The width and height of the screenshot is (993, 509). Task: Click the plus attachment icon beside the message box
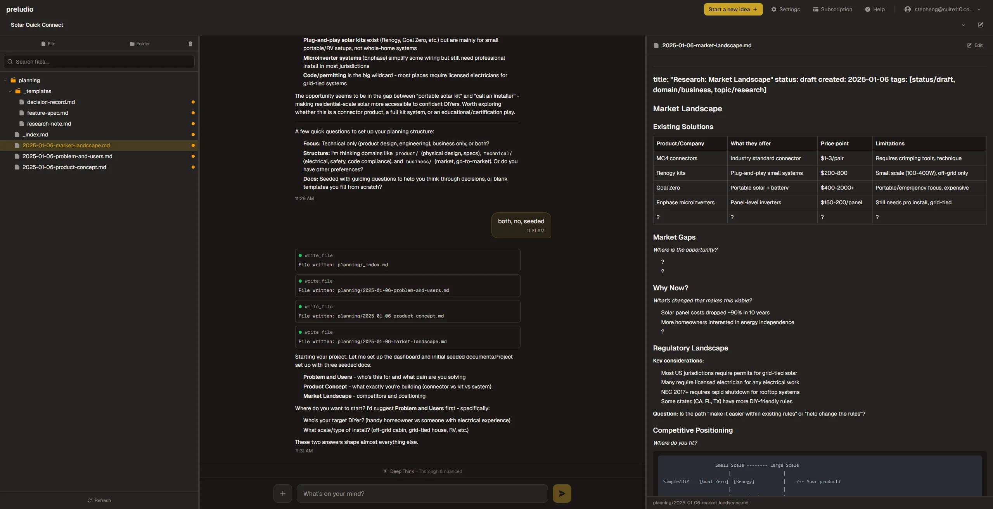pyautogui.click(x=283, y=493)
